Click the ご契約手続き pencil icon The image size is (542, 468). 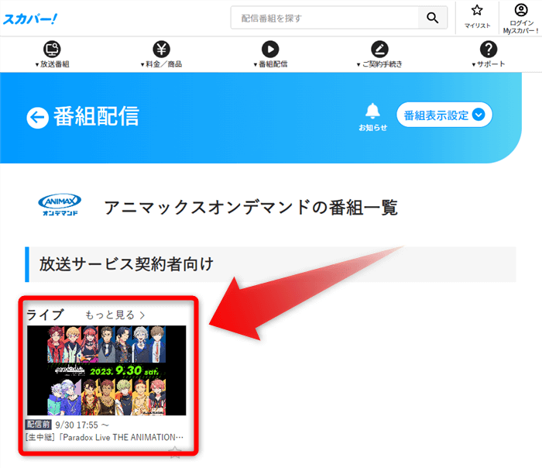pos(379,49)
